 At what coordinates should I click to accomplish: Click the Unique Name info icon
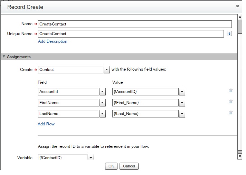(229, 34)
